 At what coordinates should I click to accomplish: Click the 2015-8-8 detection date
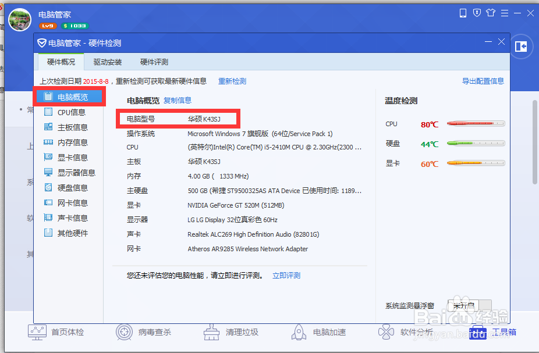pyautogui.click(x=95, y=81)
